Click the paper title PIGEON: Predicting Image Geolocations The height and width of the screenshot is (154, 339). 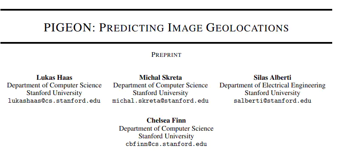tap(166, 28)
